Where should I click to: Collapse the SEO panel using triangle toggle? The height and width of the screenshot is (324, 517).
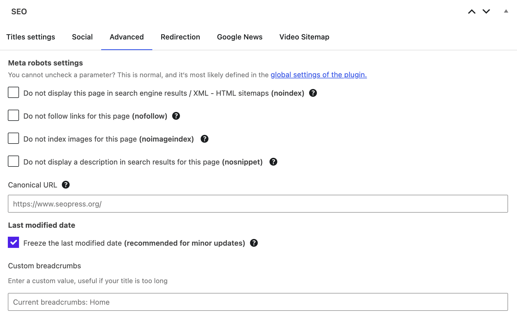tap(506, 11)
